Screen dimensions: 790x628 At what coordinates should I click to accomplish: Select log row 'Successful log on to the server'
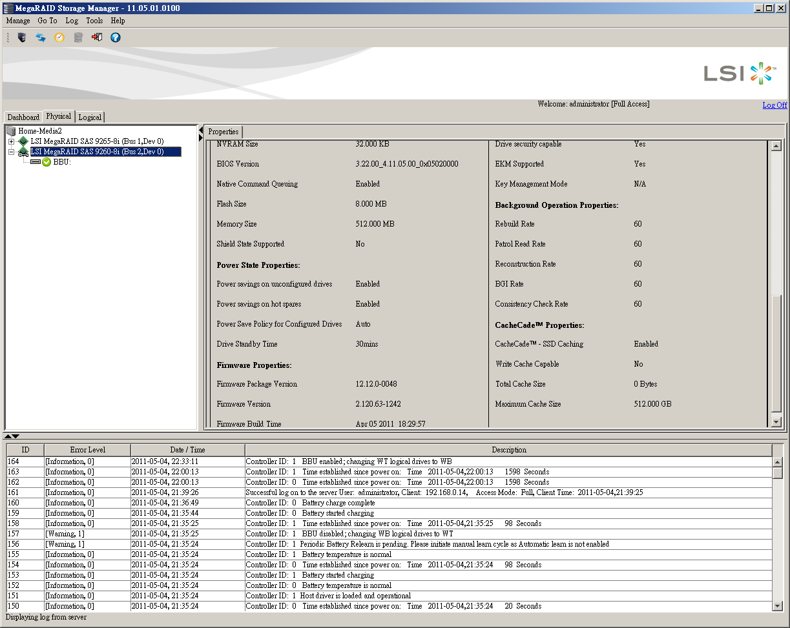[390, 492]
